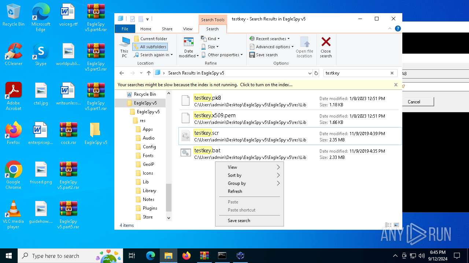Switch to the View ribbon tab
This screenshot has width=469, height=263.
[x=188, y=29]
